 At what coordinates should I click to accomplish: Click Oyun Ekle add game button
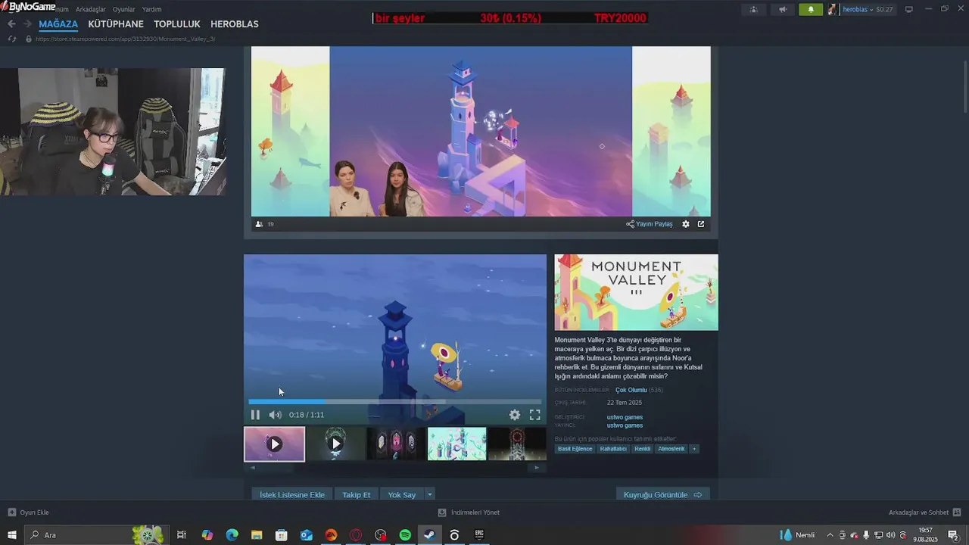point(29,512)
